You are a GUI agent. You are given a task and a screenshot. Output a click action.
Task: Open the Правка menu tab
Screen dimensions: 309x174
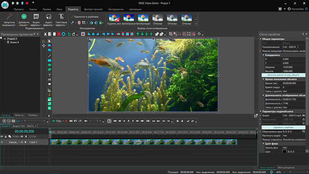coord(47,9)
